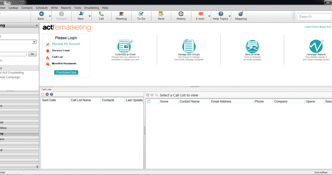Click the checkmark icon beside Select a Call List
This screenshot has width=332, height=175.
point(152,95)
